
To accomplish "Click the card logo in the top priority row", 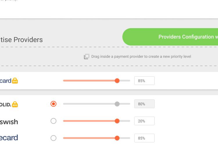I will coord(6,81).
